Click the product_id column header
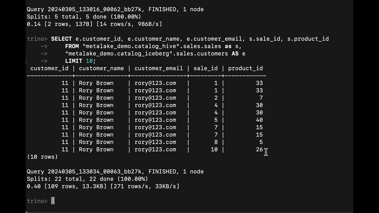The height and width of the screenshot is (213, 379). [x=245, y=68]
